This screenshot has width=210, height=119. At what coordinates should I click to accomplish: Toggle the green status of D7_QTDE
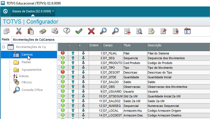tap(63, 77)
